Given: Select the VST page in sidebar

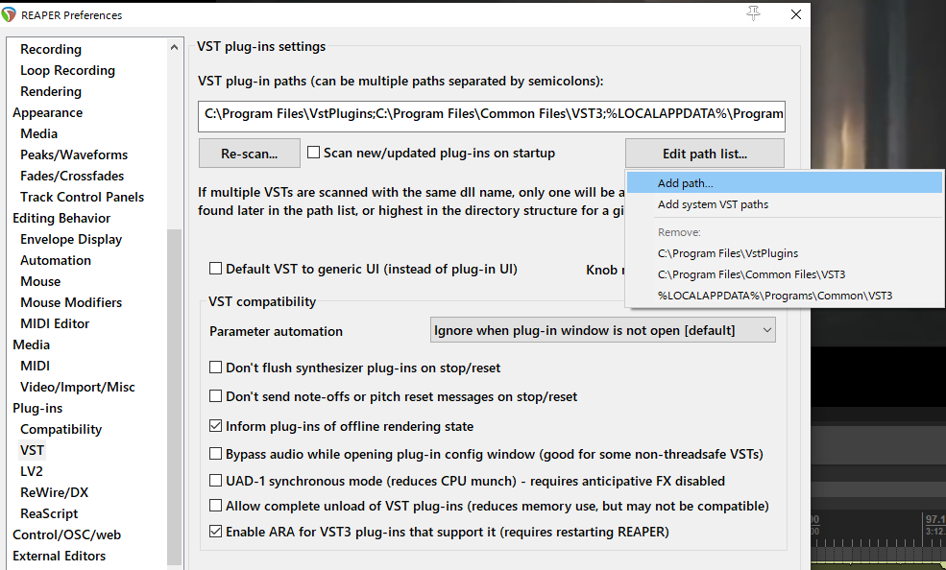Looking at the screenshot, I should (32, 449).
